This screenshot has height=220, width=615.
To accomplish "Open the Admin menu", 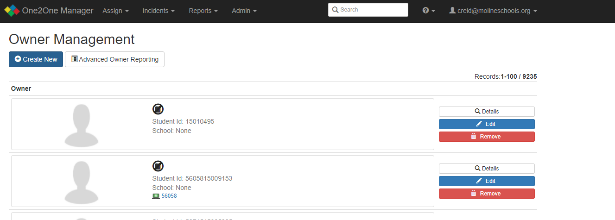I will click(x=244, y=11).
